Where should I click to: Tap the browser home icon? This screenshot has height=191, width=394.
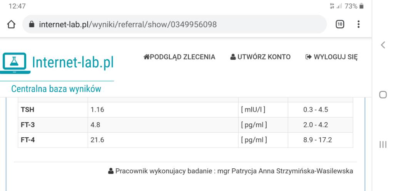pos(12,25)
